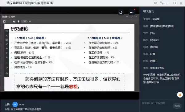Open the three-dot more options menu
Viewport: 185px width, 112px height.
pos(132,12)
